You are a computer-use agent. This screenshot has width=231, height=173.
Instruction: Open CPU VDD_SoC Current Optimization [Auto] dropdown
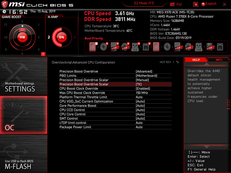tap(140, 101)
